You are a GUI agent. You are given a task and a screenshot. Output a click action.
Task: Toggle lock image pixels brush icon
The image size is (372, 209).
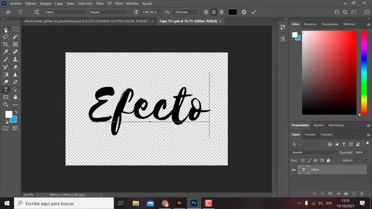(309, 160)
